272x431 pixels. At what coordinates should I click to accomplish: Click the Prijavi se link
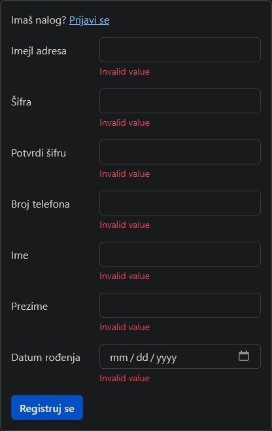click(x=89, y=20)
